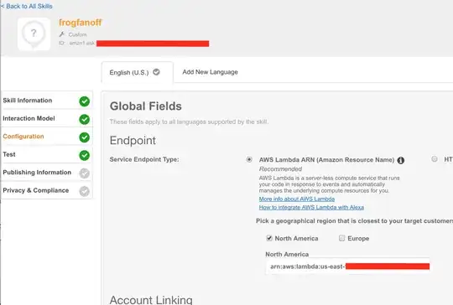
Task: Open the frogfanoff skill icon placeholder
Action: point(34,34)
